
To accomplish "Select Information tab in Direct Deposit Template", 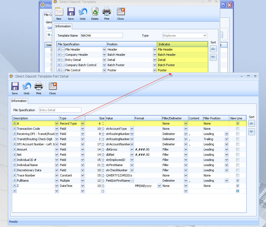I will tap(63, 26).
